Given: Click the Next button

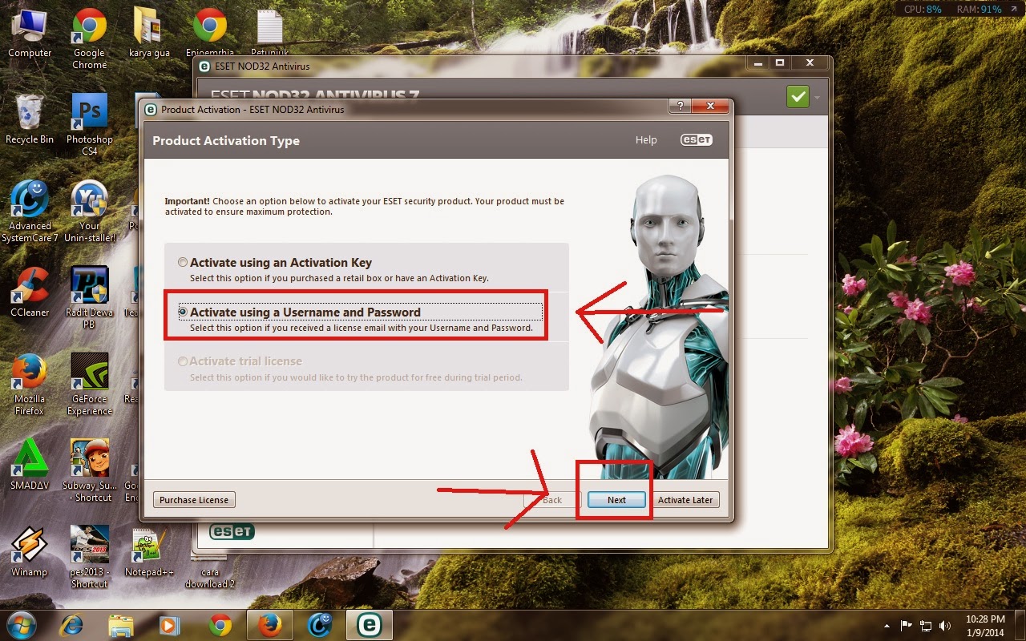Looking at the screenshot, I should pyautogui.click(x=616, y=499).
